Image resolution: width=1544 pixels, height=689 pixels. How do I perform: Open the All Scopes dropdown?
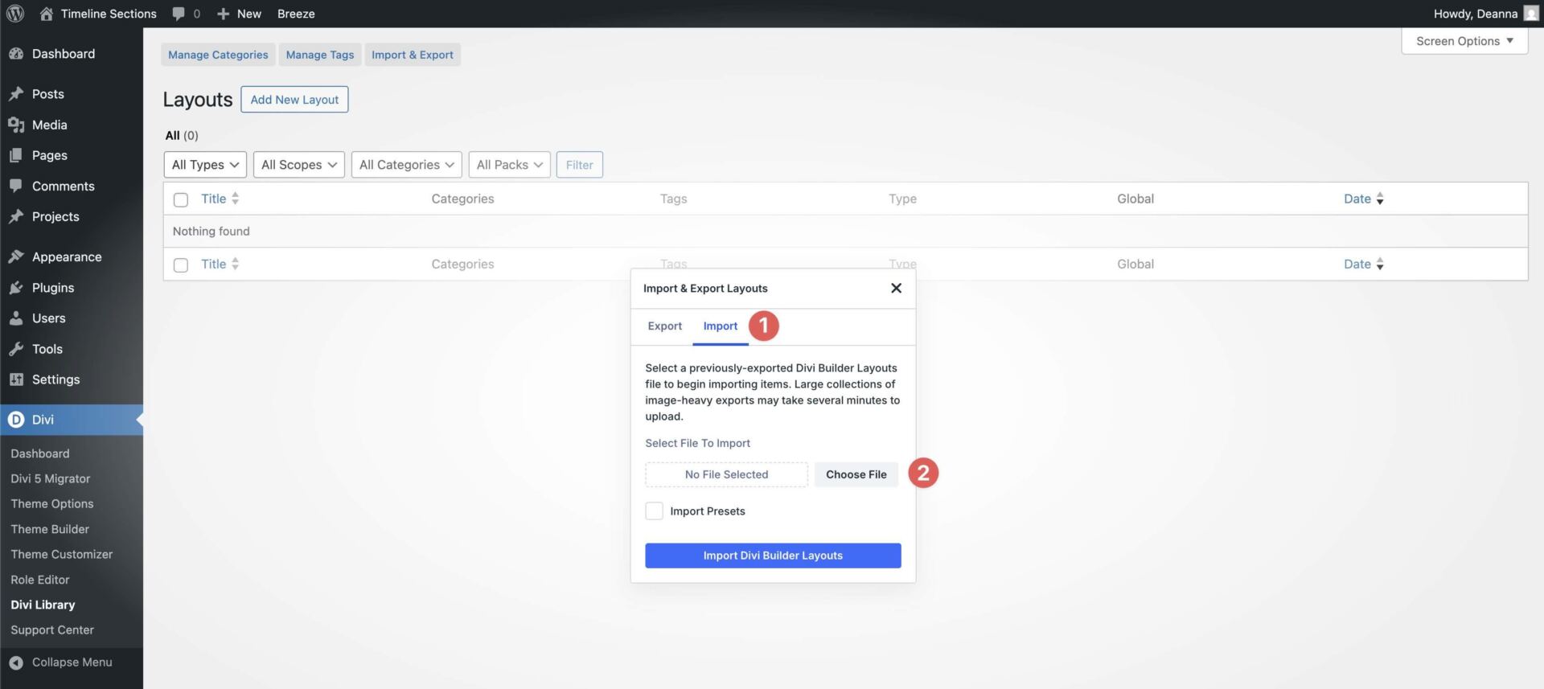coord(298,165)
